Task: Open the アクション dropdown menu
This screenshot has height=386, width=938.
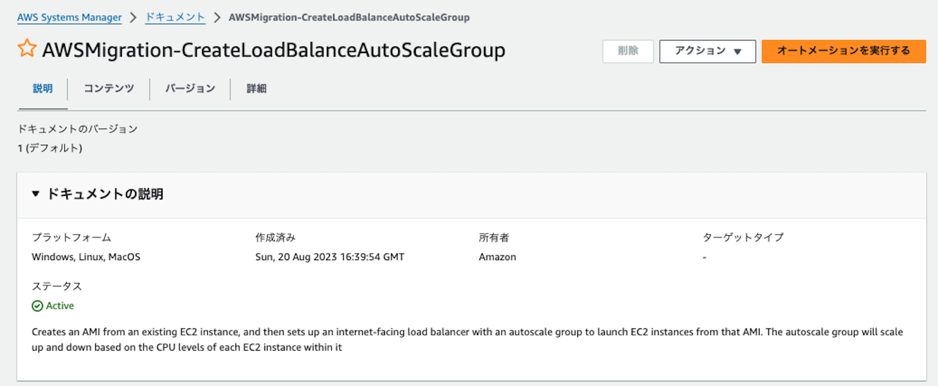Action: [x=707, y=51]
